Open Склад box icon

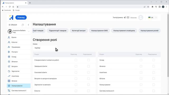coord(9,57)
